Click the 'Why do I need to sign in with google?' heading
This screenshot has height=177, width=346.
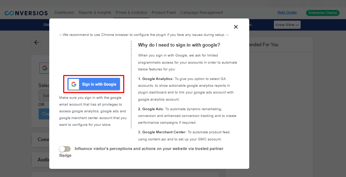click(x=179, y=45)
